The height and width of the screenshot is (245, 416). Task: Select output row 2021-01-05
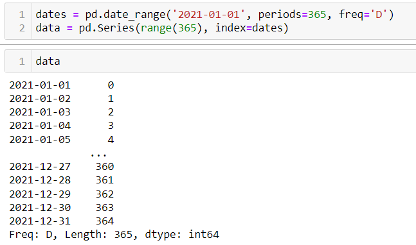[62, 139]
